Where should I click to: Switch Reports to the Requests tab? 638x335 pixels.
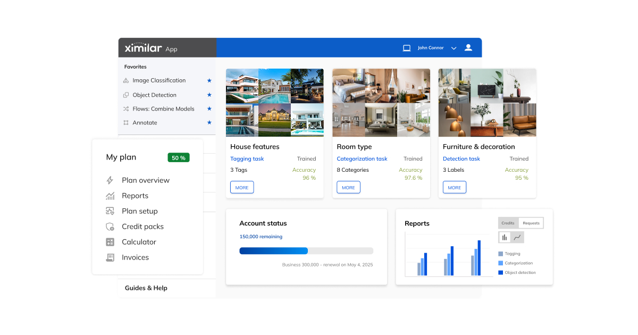531,223
